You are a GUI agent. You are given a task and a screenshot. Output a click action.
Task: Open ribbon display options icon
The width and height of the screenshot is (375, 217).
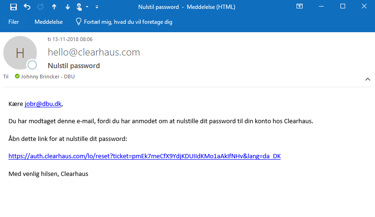tap(299, 7)
